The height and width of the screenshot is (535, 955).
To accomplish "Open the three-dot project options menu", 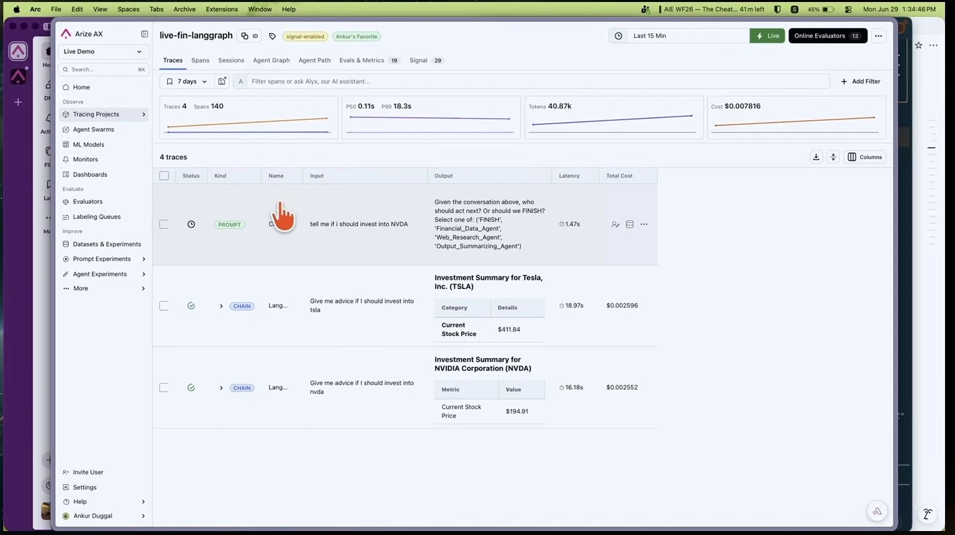I will click(878, 36).
